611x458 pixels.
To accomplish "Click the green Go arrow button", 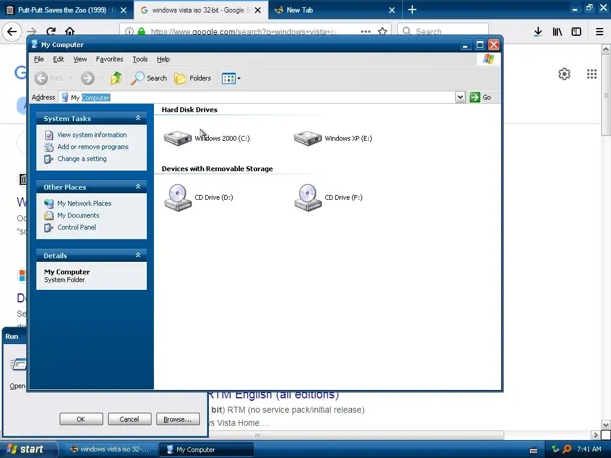I will tap(474, 97).
